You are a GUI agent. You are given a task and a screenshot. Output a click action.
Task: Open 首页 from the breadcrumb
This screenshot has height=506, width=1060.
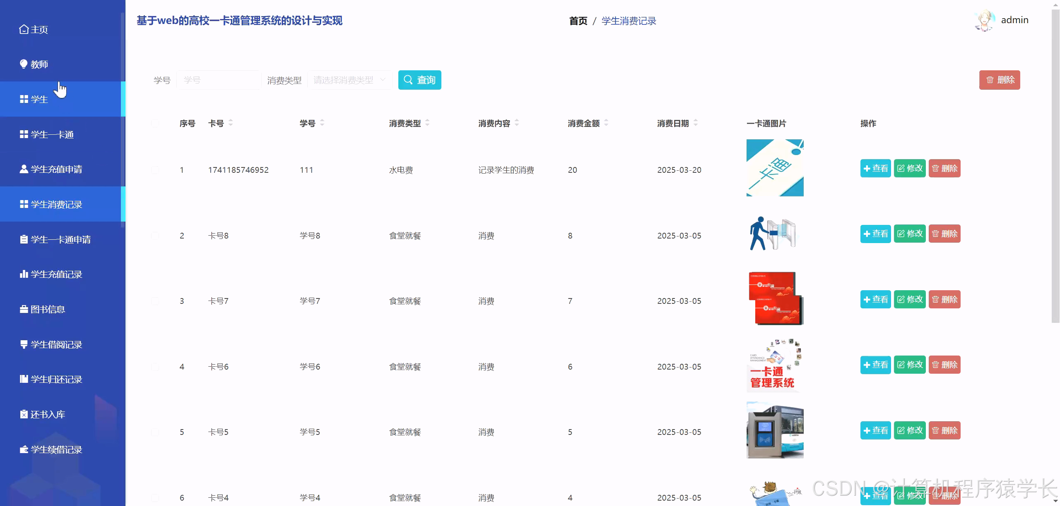pyautogui.click(x=578, y=21)
